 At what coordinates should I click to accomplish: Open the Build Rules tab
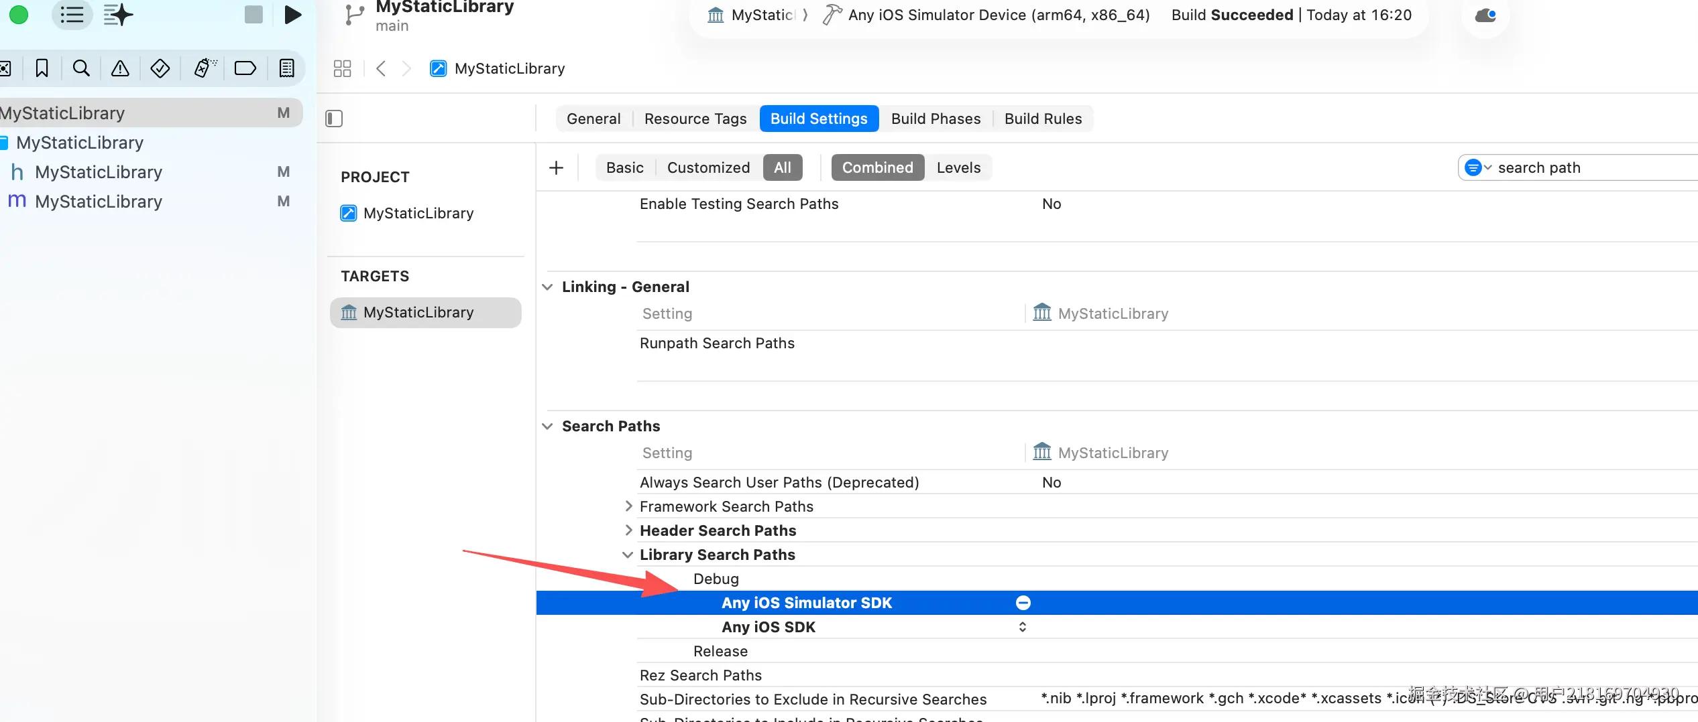1043,119
